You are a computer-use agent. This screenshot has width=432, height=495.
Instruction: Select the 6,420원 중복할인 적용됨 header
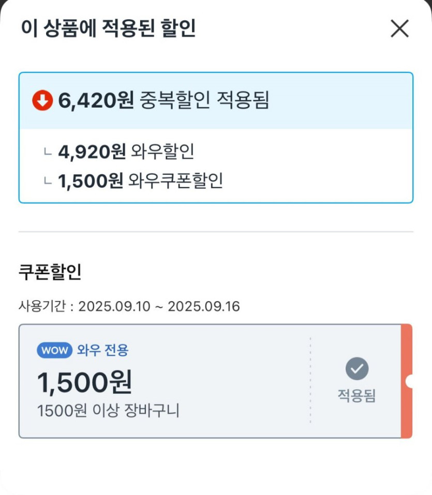pos(163,100)
